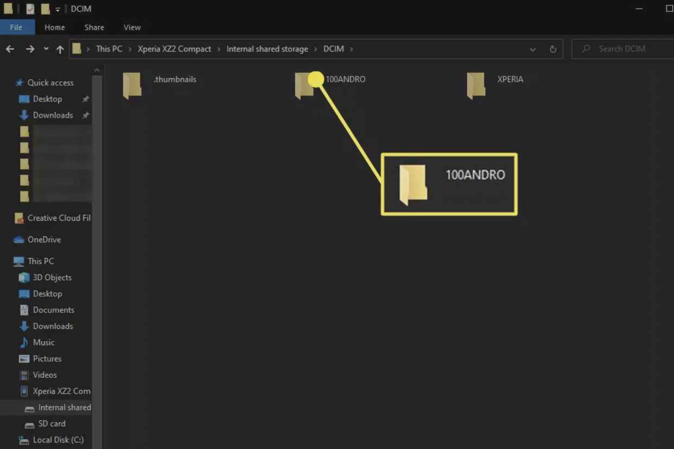
Task: Click the Creative Cloud Files icon
Action: click(19, 218)
